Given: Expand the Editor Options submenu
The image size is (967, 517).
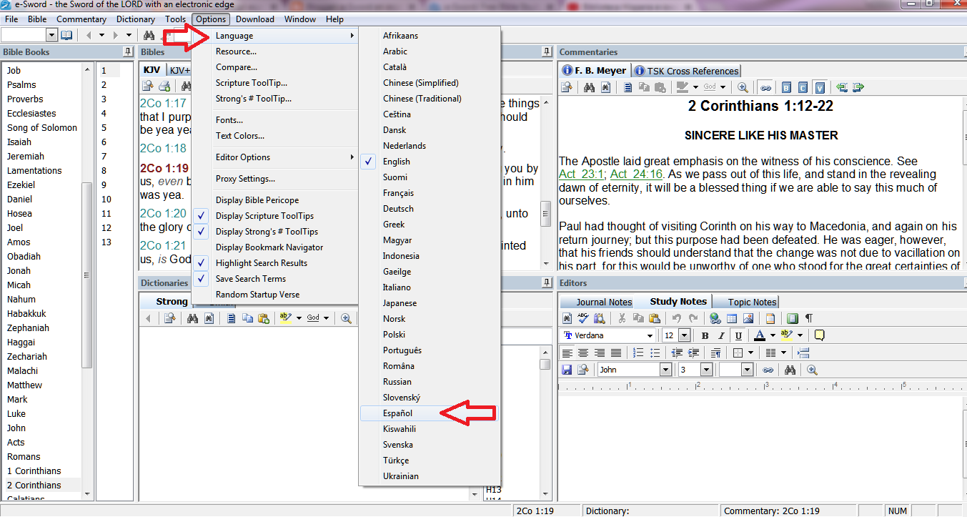Looking at the screenshot, I should tap(274, 157).
